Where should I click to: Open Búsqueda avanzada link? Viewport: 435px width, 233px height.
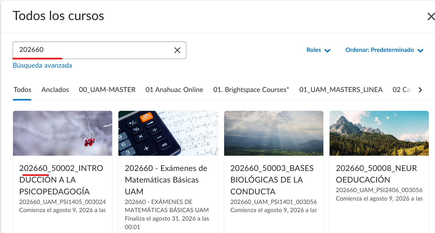(x=42, y=65)
